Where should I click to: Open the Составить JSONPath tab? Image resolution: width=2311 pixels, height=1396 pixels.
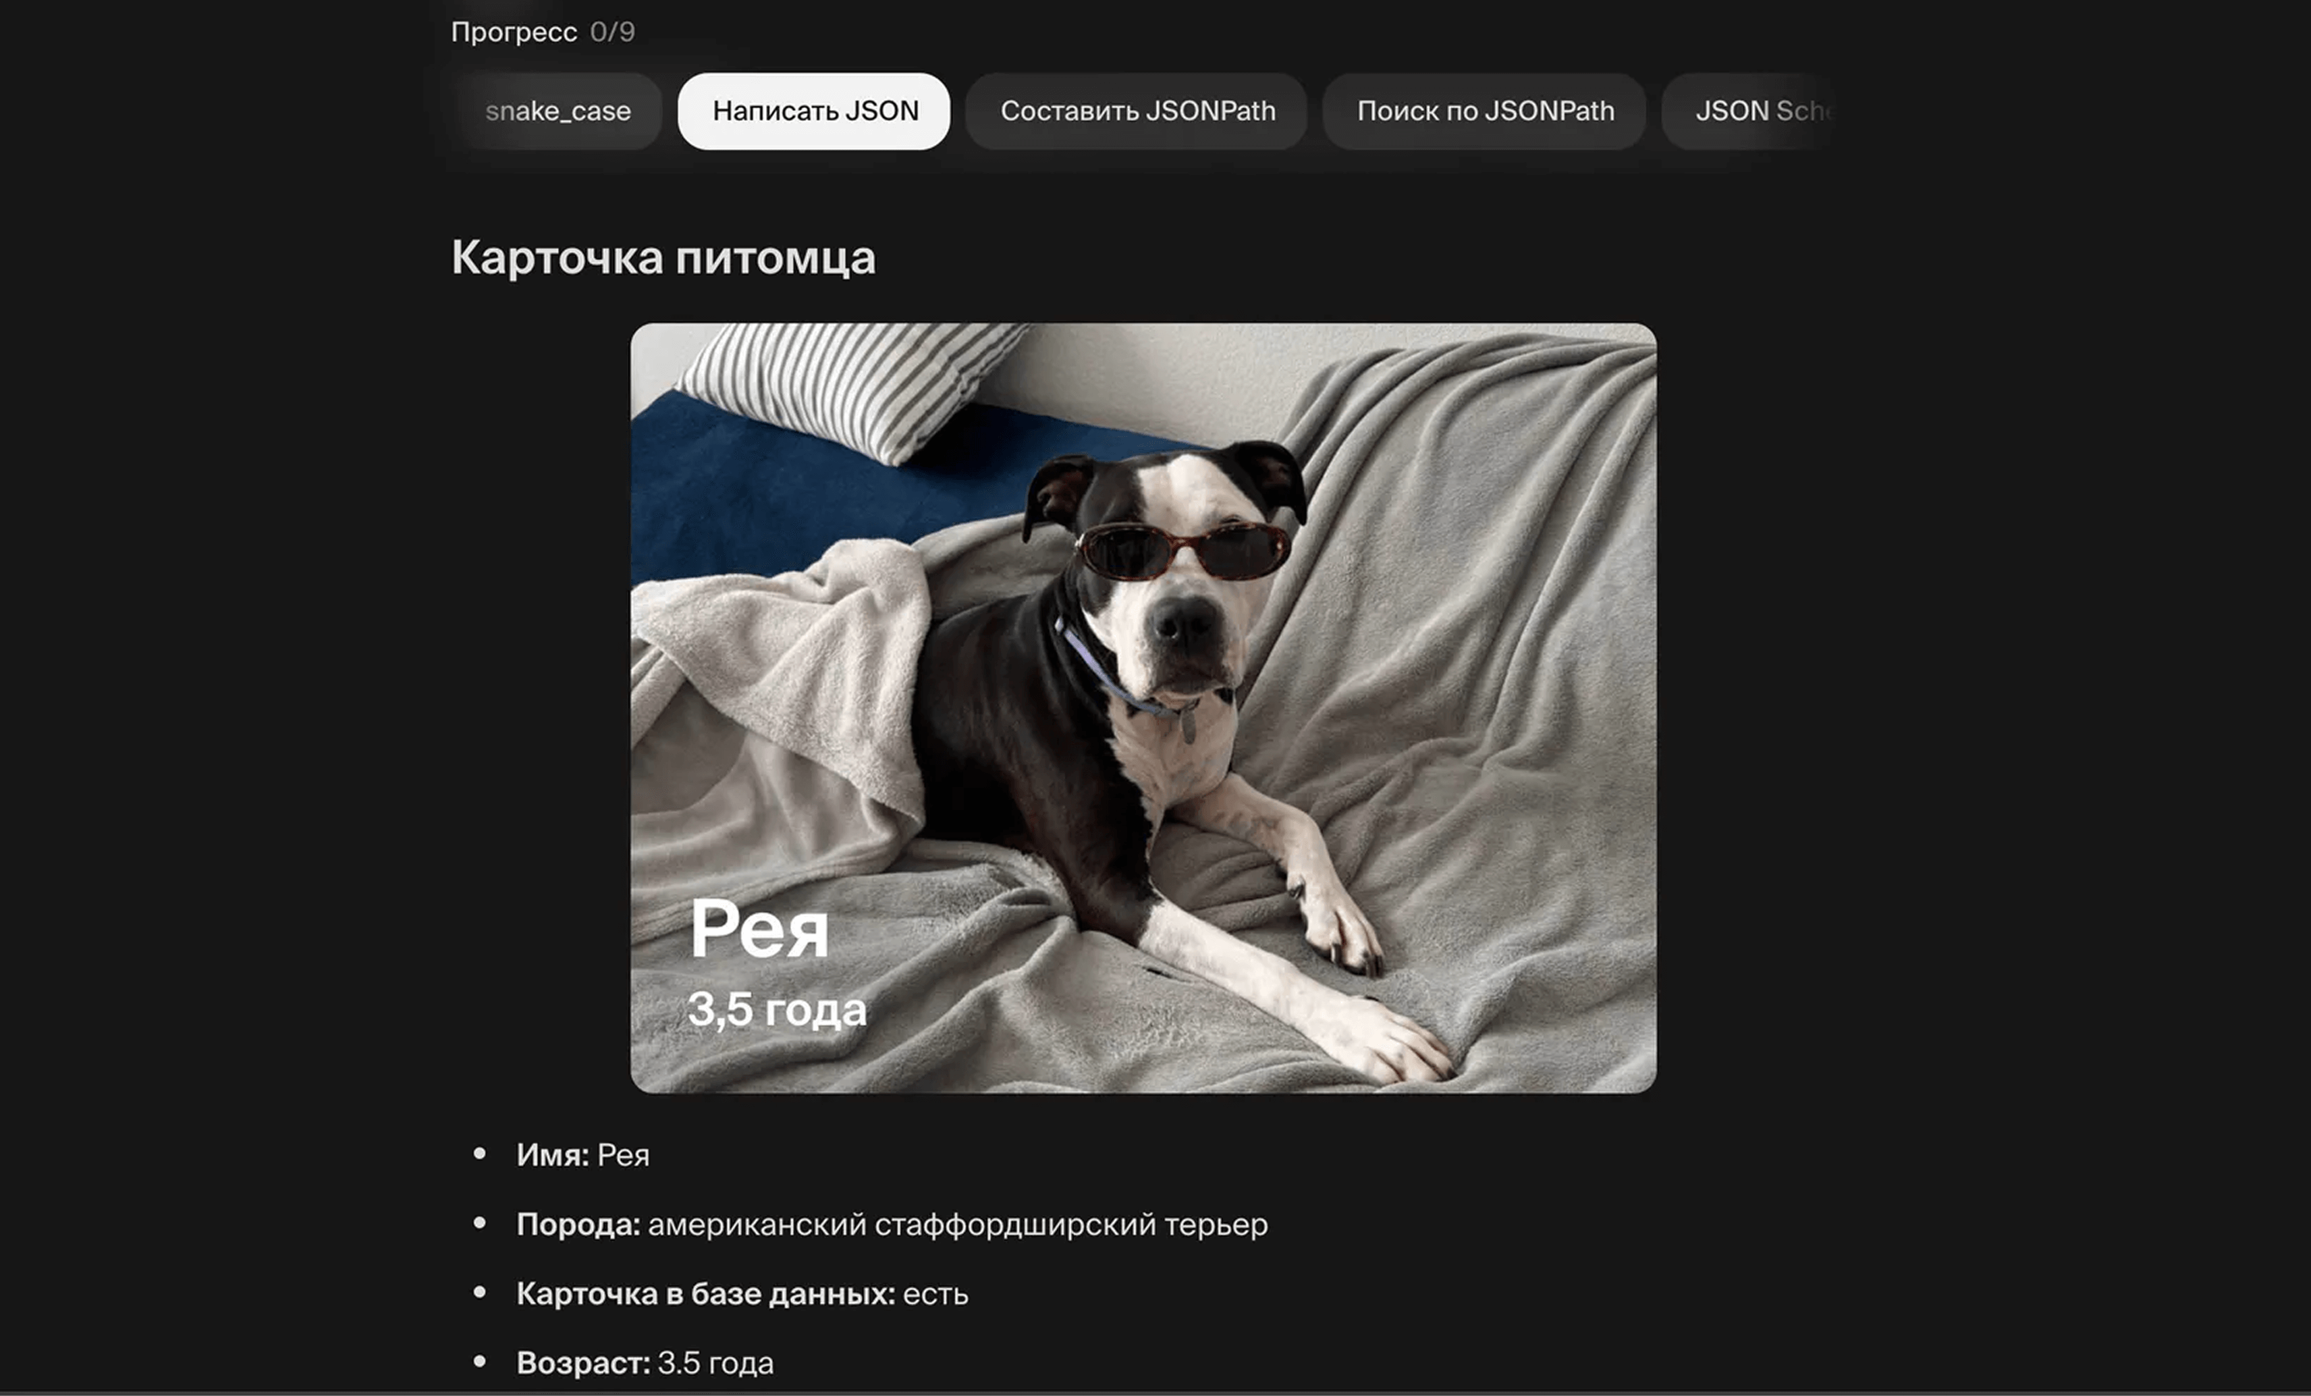1137,111
